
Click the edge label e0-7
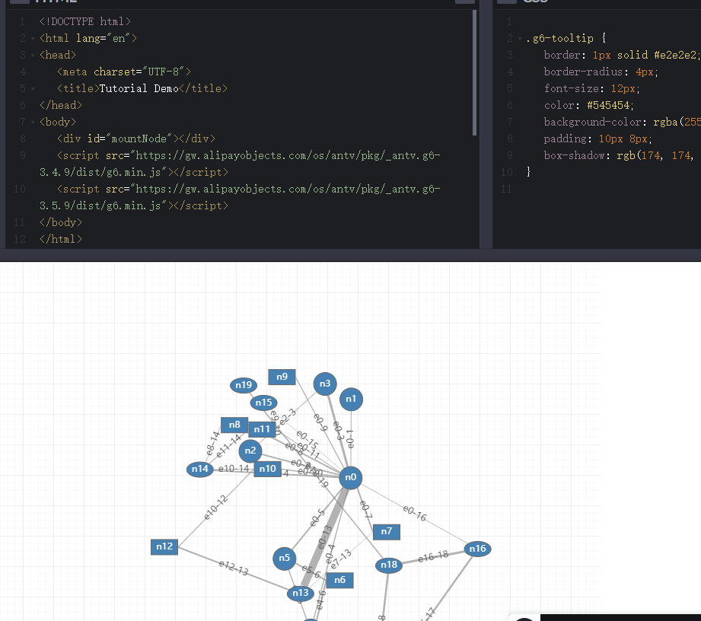tap(365, 509)
